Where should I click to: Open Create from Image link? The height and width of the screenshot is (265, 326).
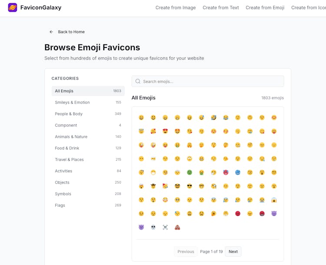tap(176, 7)
